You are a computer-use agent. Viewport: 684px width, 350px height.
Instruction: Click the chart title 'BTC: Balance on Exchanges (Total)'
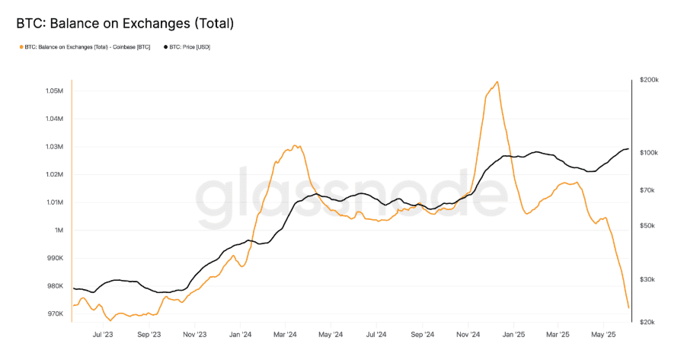coord(125,24)
